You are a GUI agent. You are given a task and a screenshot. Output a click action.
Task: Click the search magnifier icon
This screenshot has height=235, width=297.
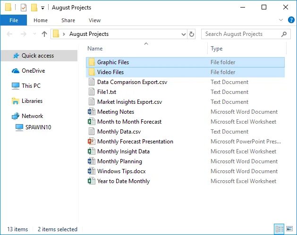284,34
